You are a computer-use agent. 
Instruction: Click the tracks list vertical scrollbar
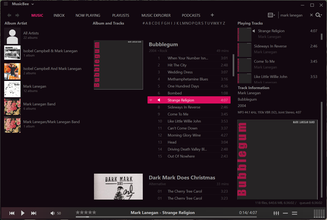[x=233, y=65]
